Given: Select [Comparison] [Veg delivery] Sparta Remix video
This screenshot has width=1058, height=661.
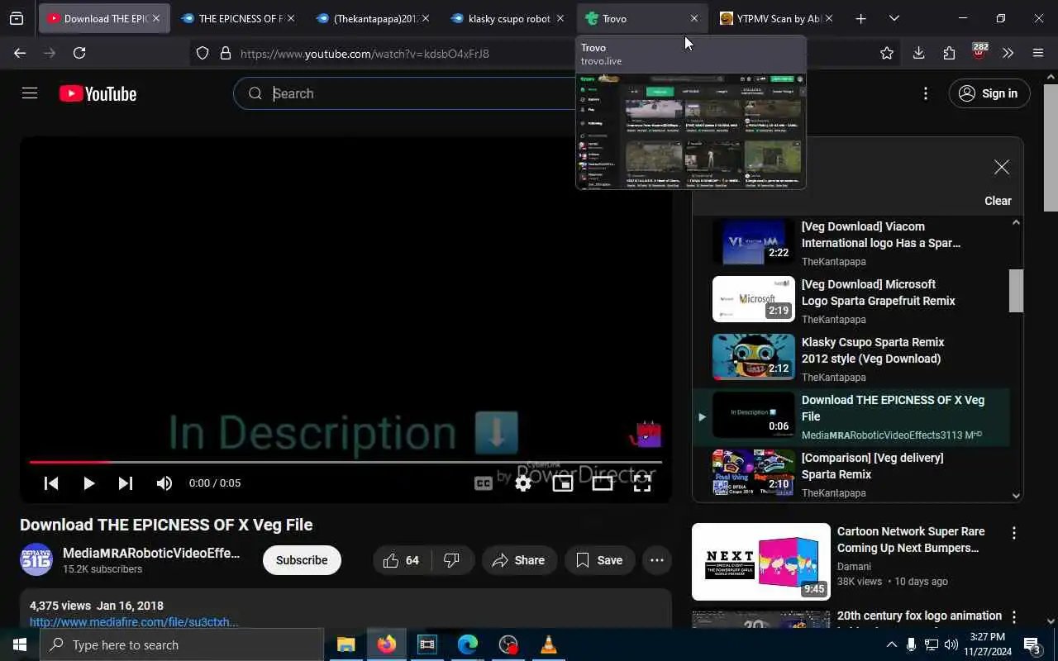Looking at the screenshot, I should (851, 474).
